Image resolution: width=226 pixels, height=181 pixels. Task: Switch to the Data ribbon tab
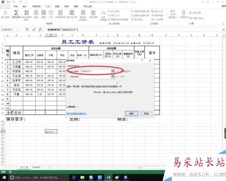point(57,6)
